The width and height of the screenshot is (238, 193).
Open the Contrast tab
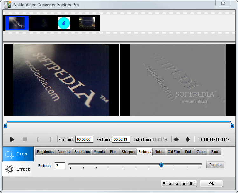[64, 152]
